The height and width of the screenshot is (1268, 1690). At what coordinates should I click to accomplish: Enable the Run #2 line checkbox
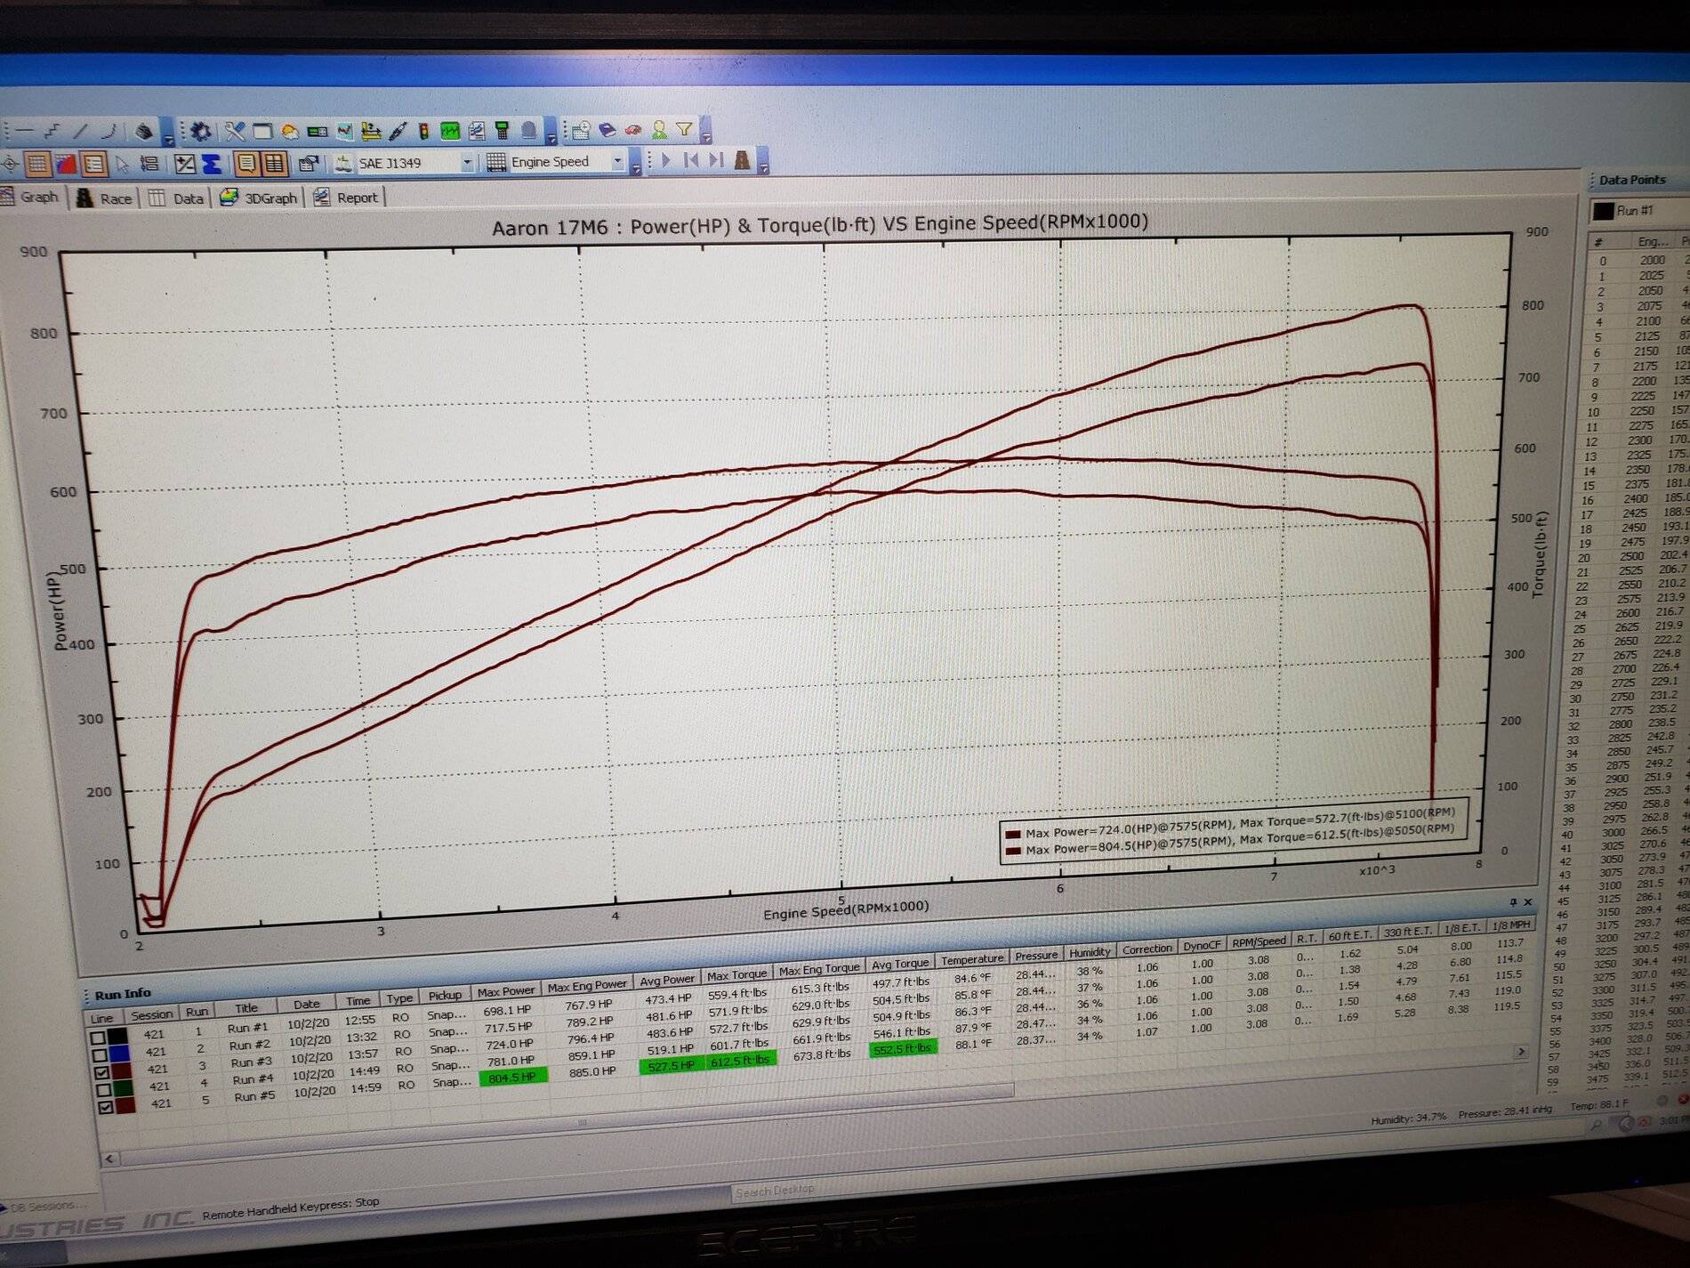click(100, 1054)
